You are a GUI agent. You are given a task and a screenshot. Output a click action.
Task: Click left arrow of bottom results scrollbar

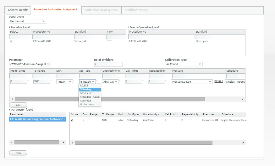coord(72,143)
